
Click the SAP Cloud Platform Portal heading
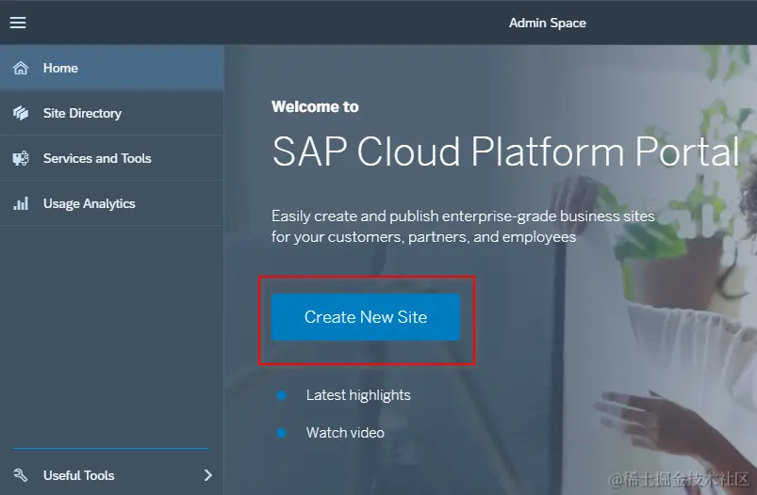coord(505,152)
